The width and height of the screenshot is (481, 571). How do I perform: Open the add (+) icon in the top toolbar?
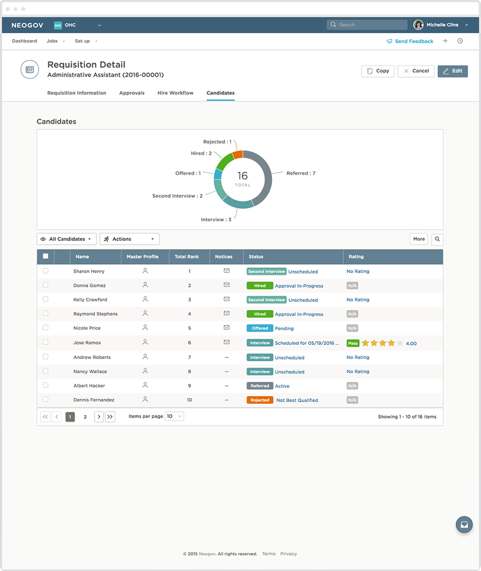click(x=445, y=41)
